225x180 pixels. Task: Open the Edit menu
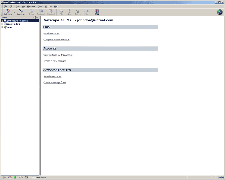point(11,6)
